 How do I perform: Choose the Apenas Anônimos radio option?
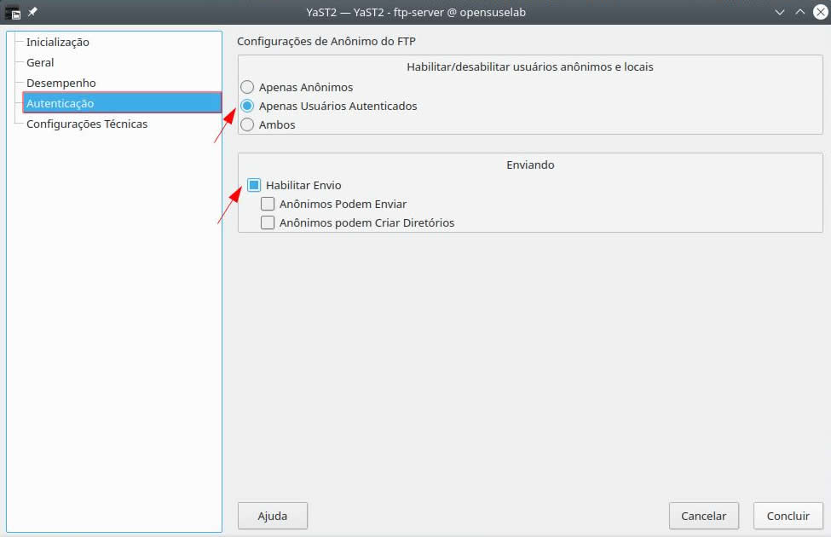pyautogui.click(x=247, y=87)
